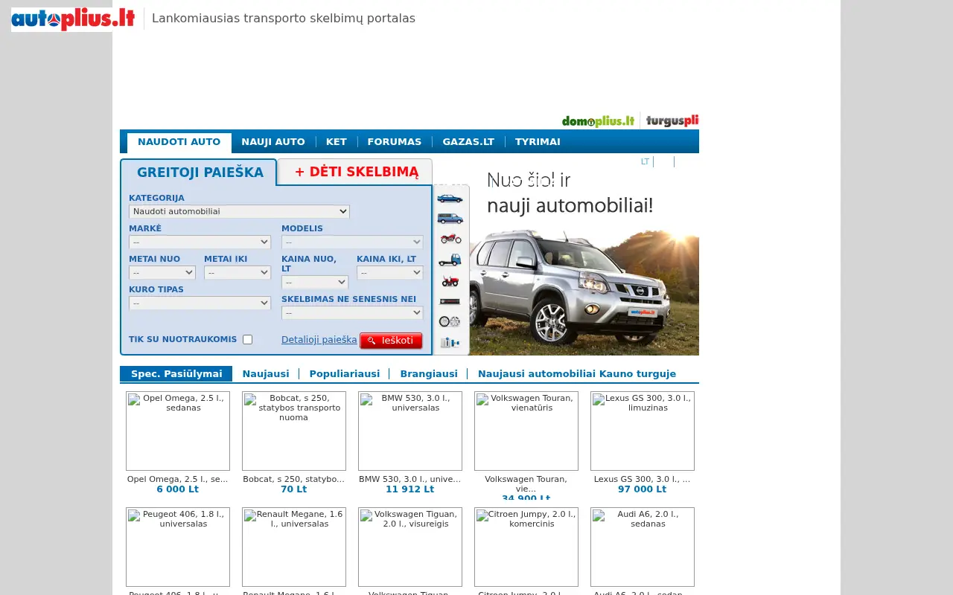The image size is (953, 595).
Task: Choose the blue truck category icon
Action: click(x=450, y=260)
